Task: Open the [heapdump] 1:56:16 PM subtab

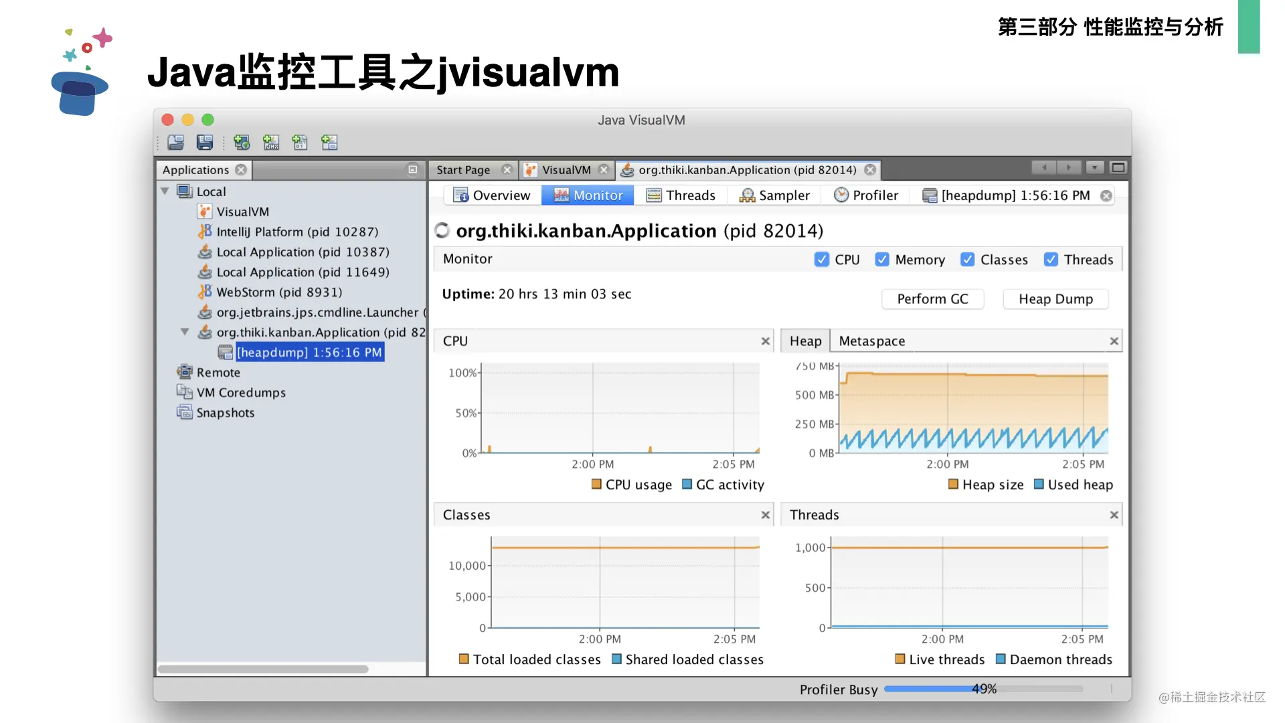Action: click(x=1007, y=195)
